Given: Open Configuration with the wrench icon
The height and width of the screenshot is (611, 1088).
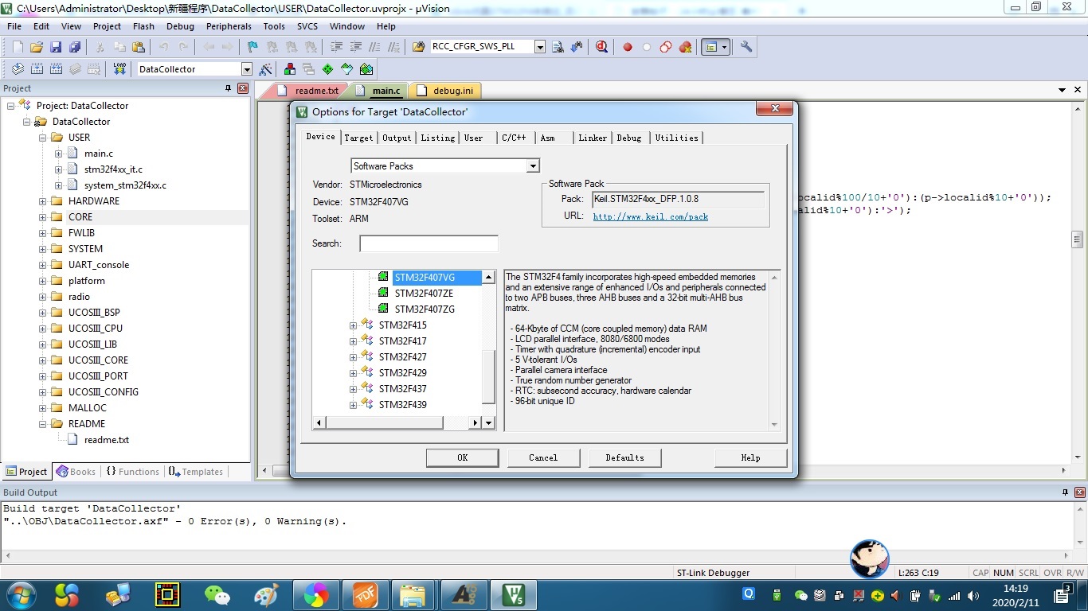Looking at the screenshot, I should coord(746,47).
